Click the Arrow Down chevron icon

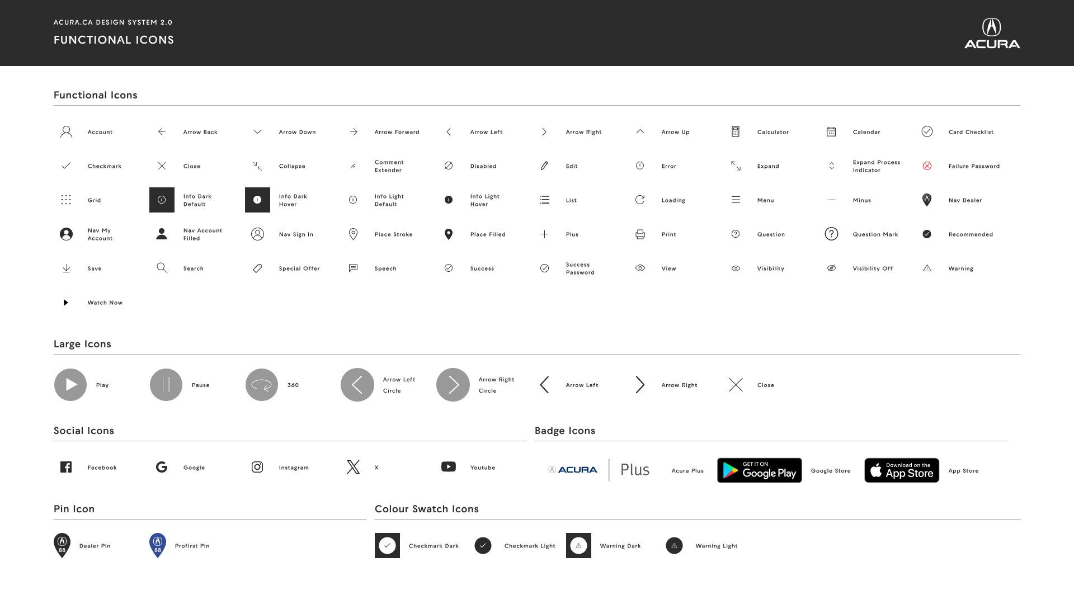(257, 132)
